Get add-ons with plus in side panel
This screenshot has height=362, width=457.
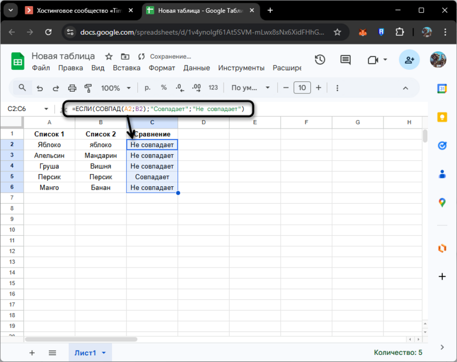click(442, 276)
